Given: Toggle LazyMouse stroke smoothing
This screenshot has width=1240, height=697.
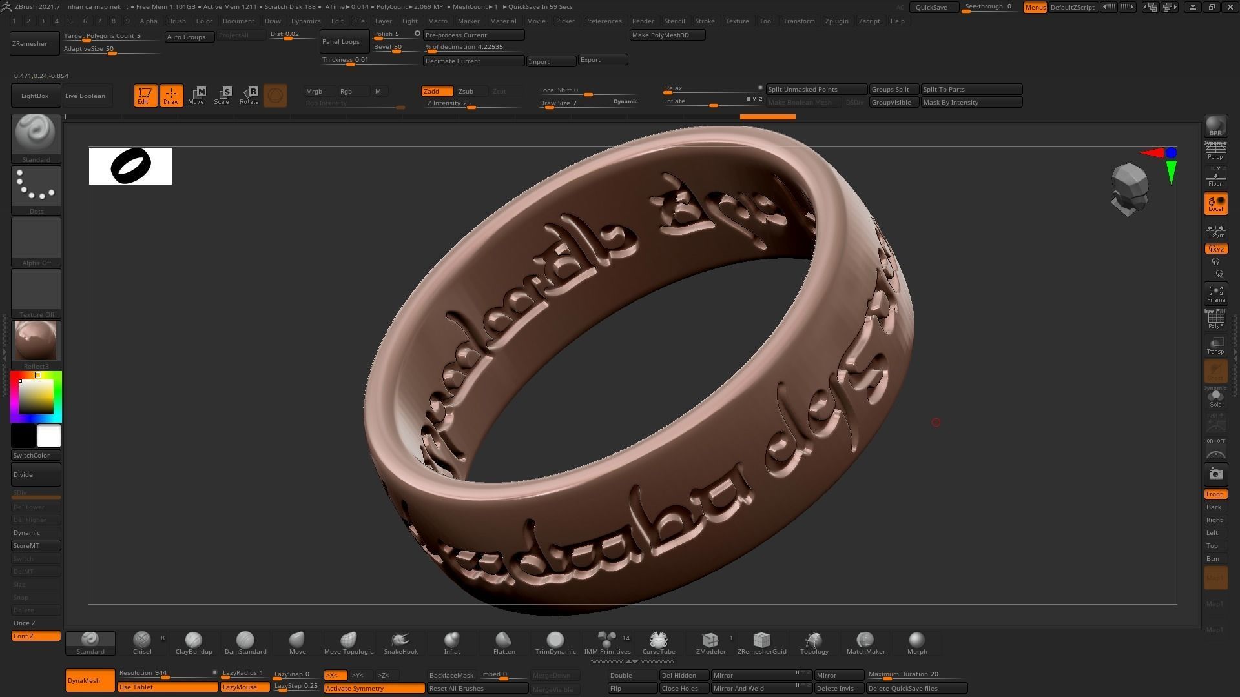Looking at the screenshot, I should pos(245,687).
